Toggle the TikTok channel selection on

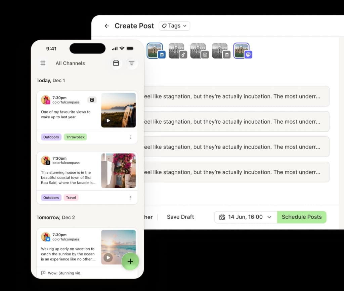[x=177, y=50]
